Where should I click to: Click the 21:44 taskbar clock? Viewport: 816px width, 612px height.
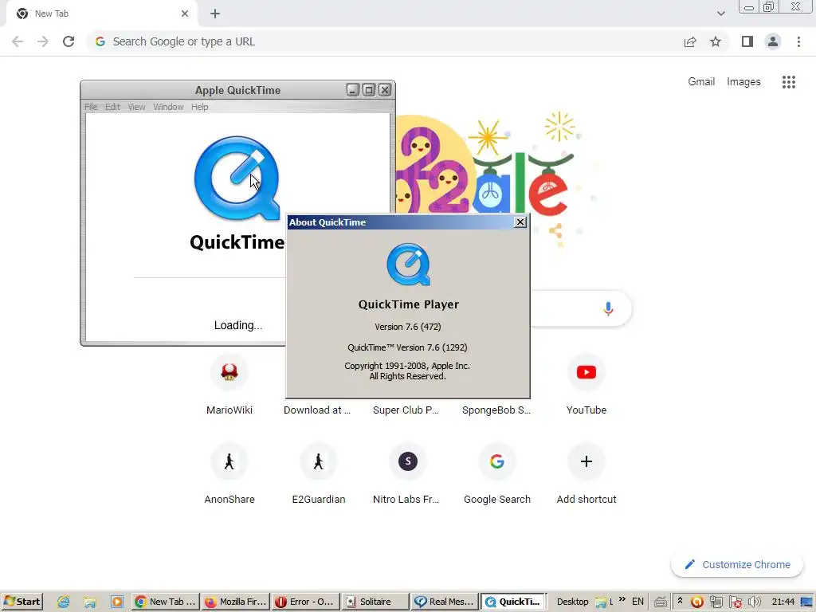click(x=783, y=602)
